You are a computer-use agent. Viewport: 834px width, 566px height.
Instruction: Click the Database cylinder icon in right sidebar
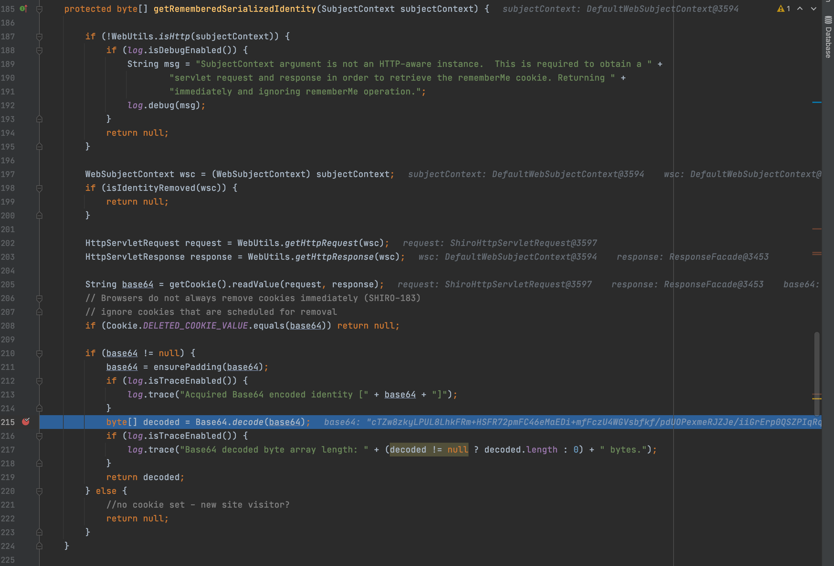coord(828,20)
